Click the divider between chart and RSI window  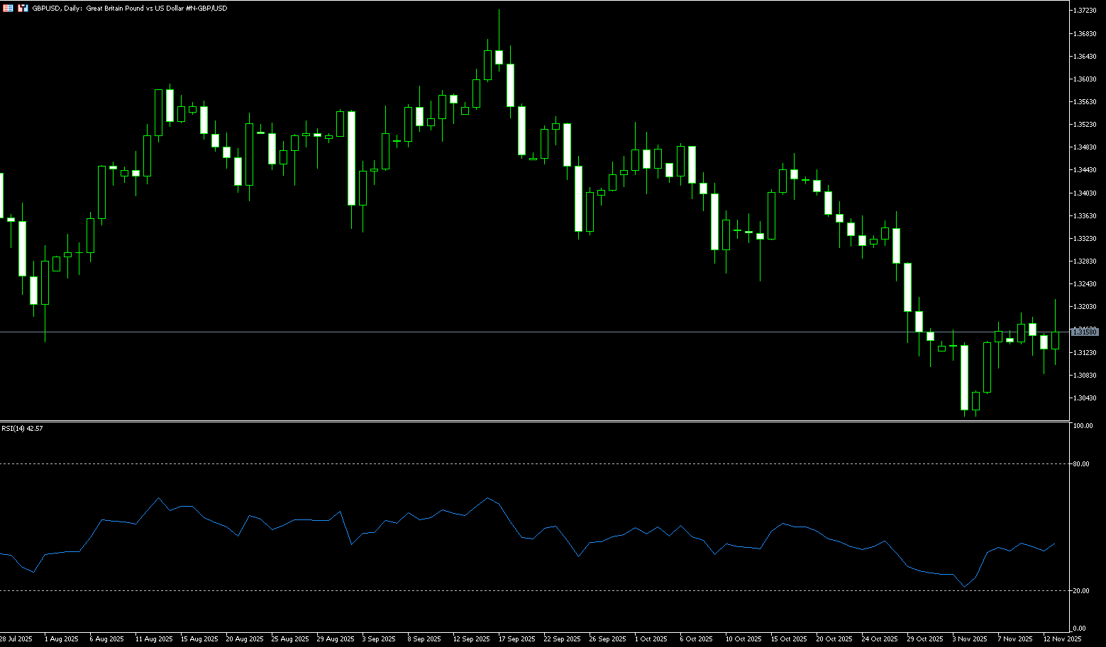click(532, 422)
